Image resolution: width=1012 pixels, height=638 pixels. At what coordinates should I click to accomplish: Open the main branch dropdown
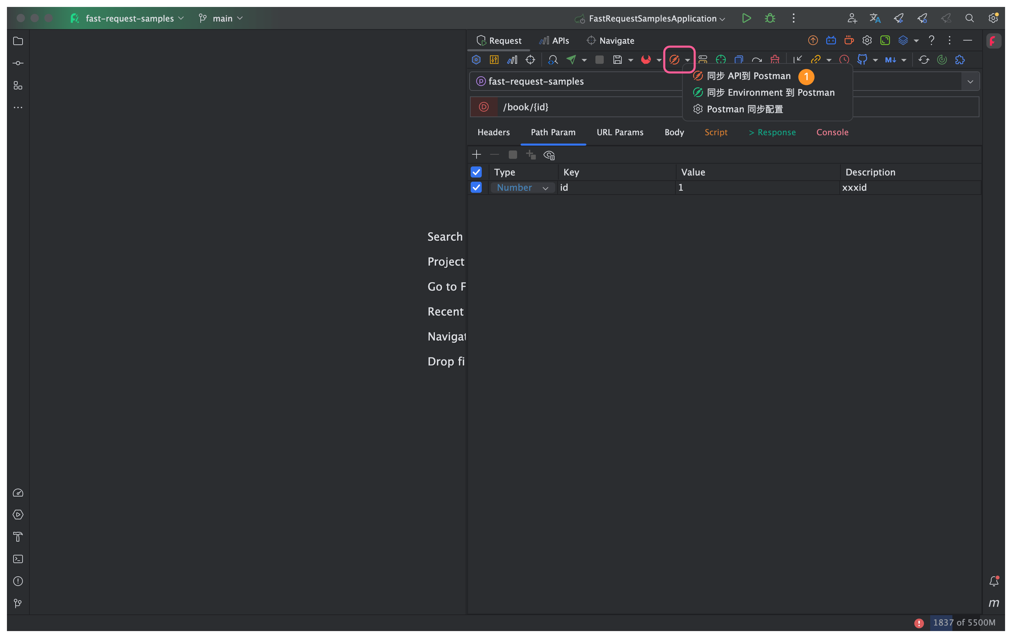pos(221,18)
